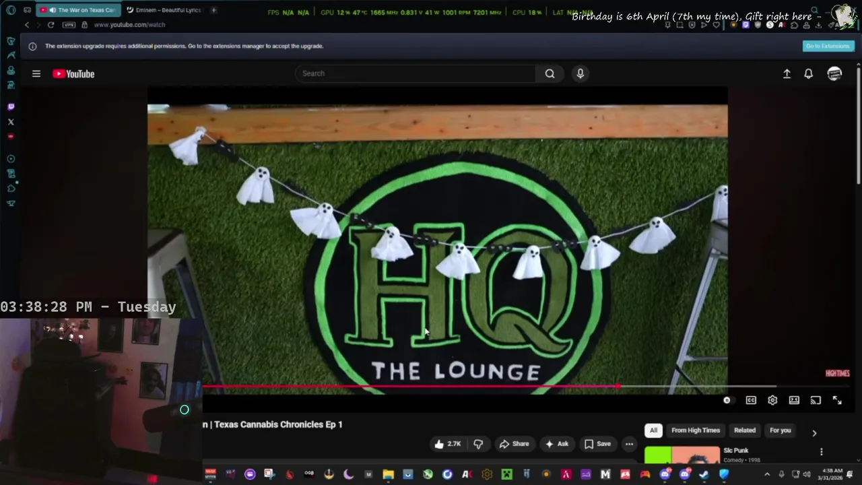Click the Go to Extensions button
The width and height of the screenshot is (862, 485).
tap(828, 46)
